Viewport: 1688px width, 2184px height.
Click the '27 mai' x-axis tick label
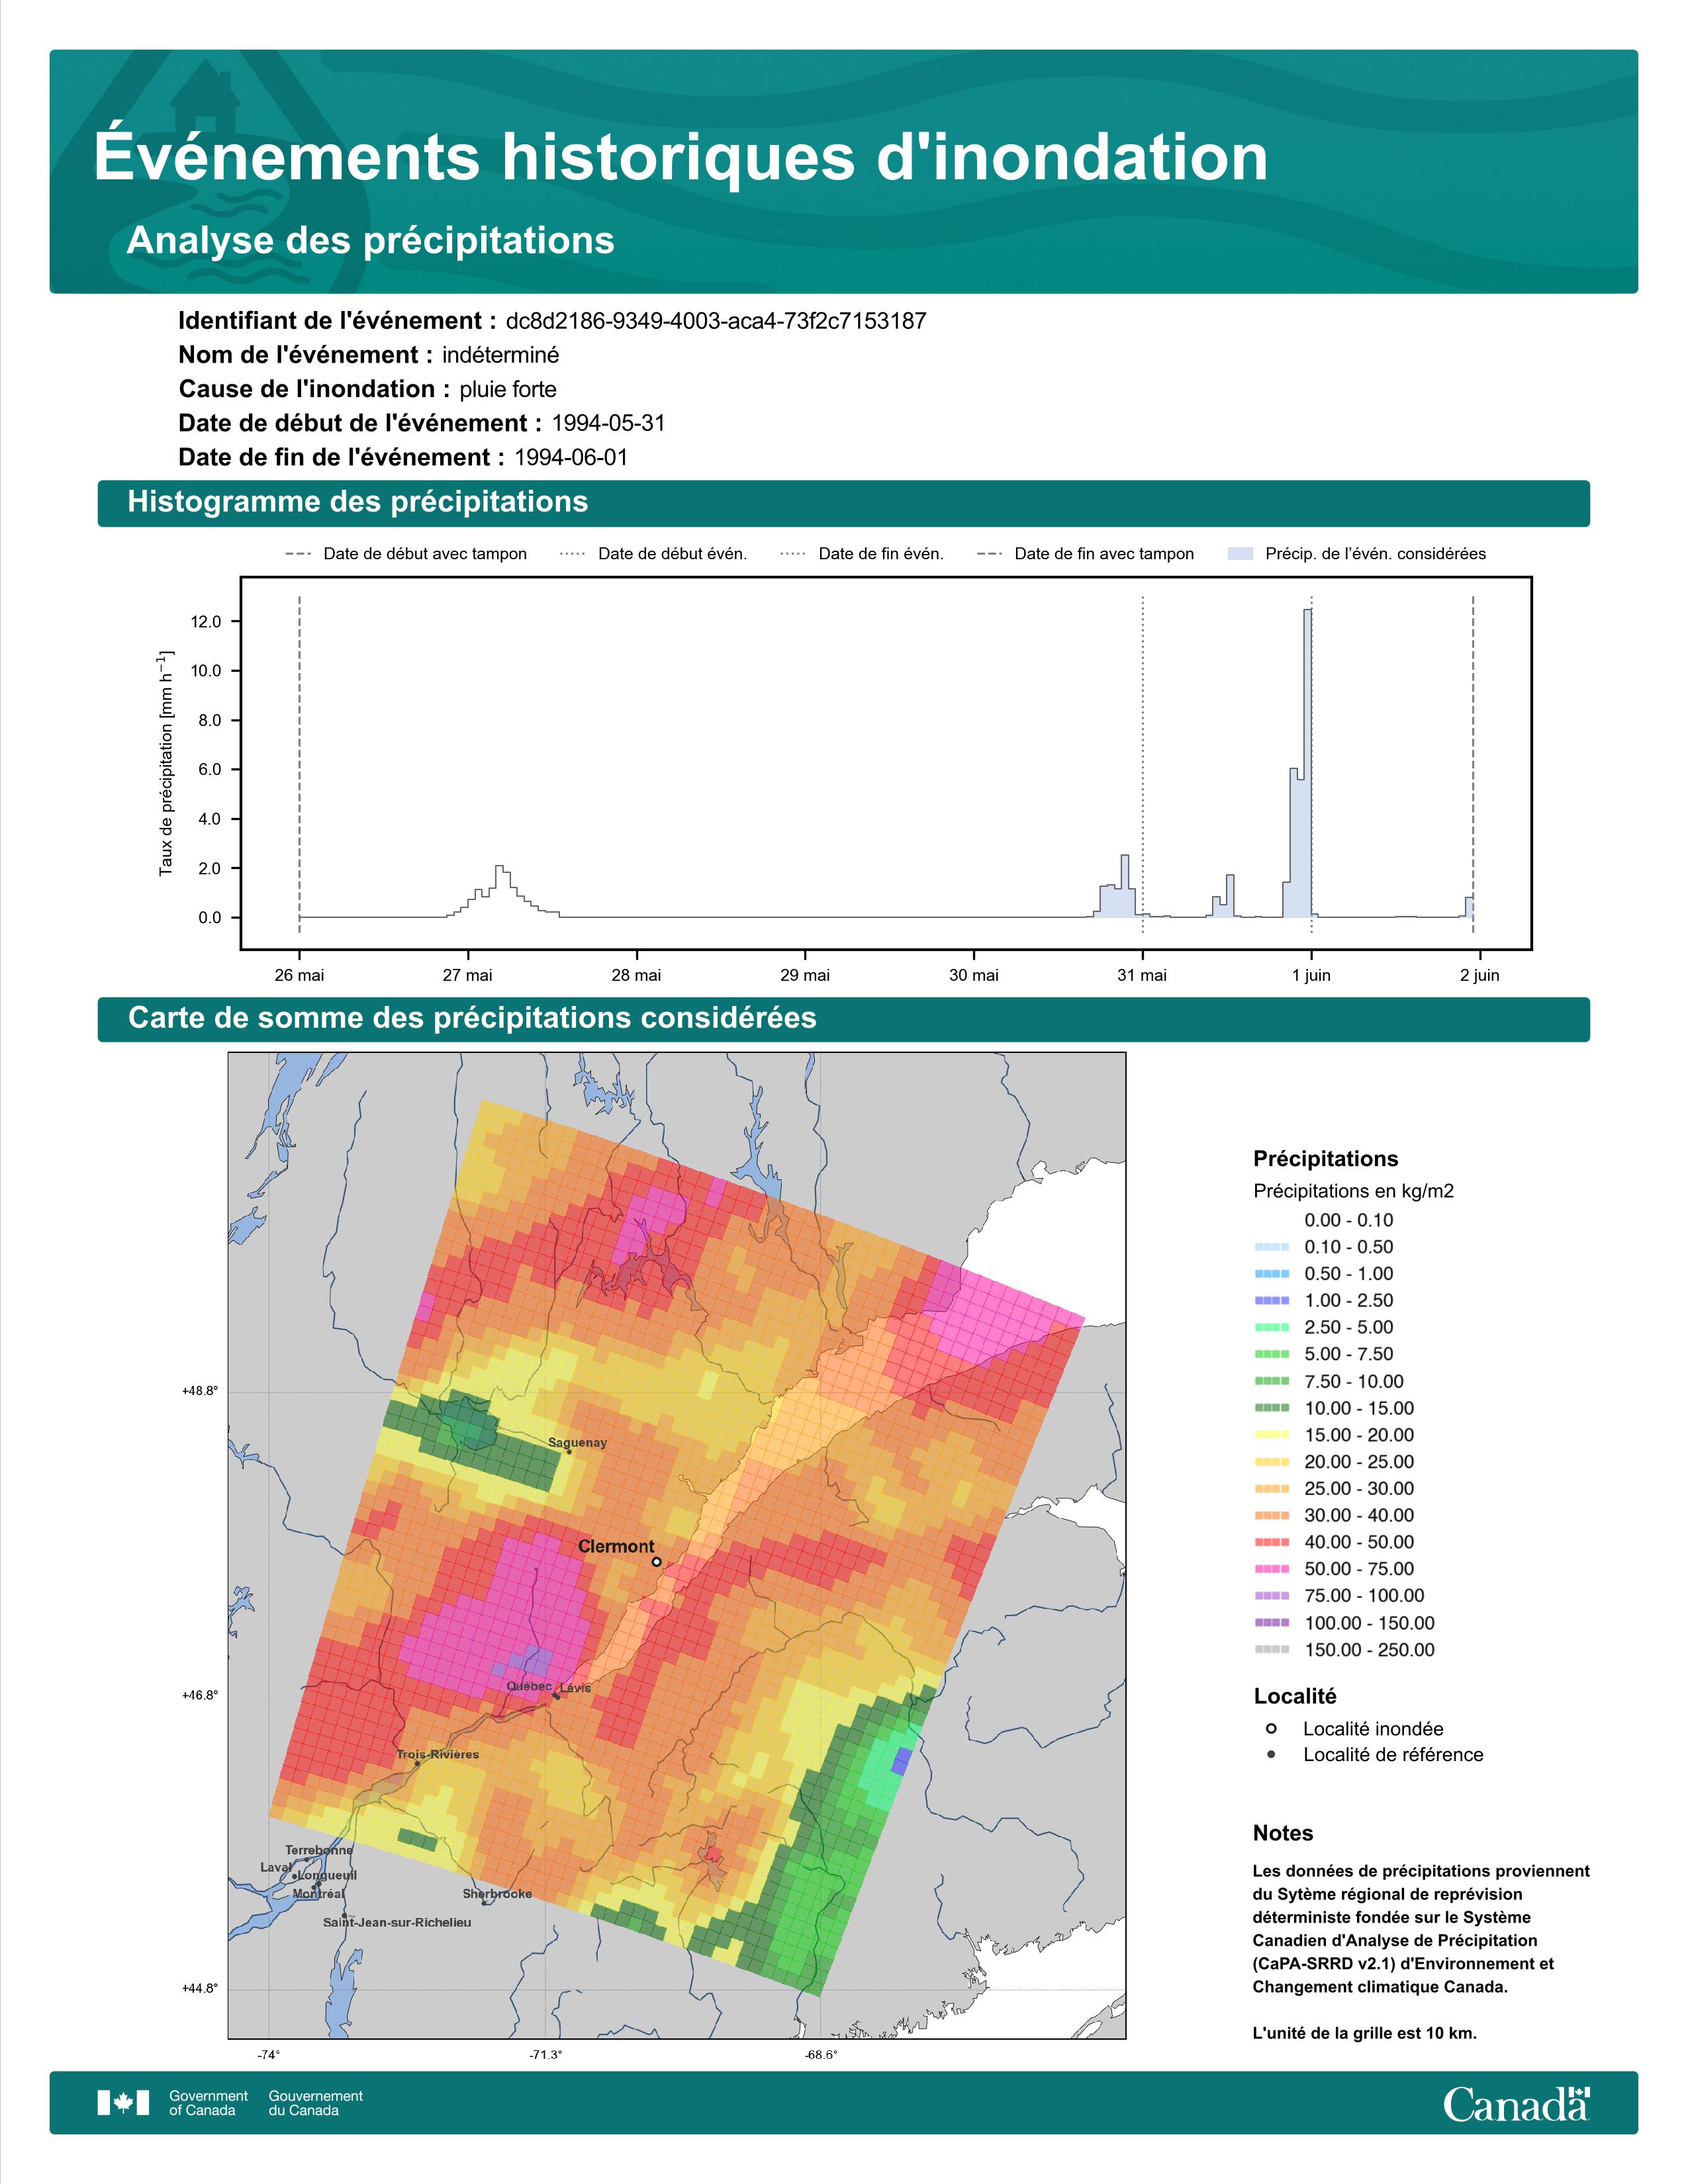468,975
